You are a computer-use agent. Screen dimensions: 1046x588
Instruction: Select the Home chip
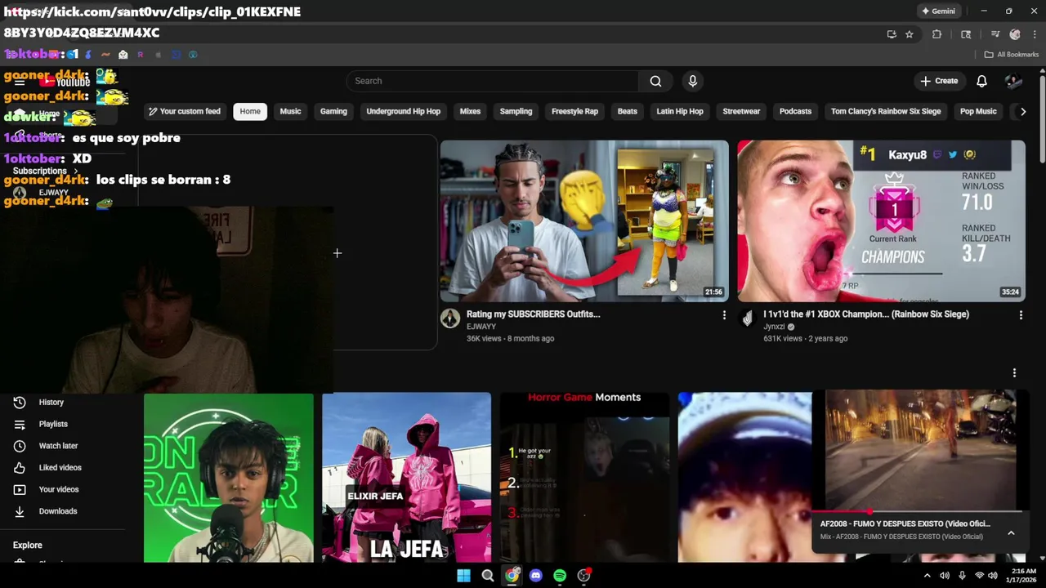click(250, 111)
